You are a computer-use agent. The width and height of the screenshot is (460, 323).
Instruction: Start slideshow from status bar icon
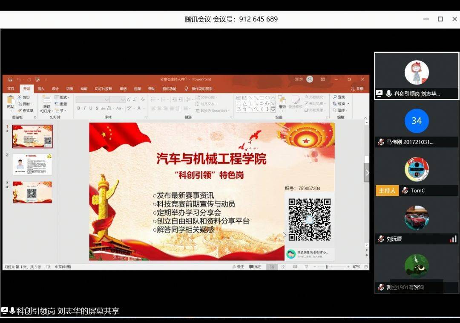[x=306, y=267]
